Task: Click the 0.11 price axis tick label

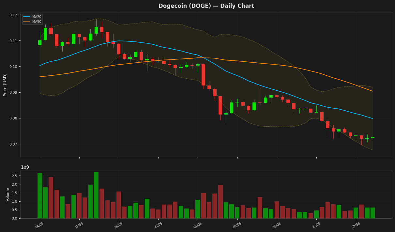Action: pos(13,41)
